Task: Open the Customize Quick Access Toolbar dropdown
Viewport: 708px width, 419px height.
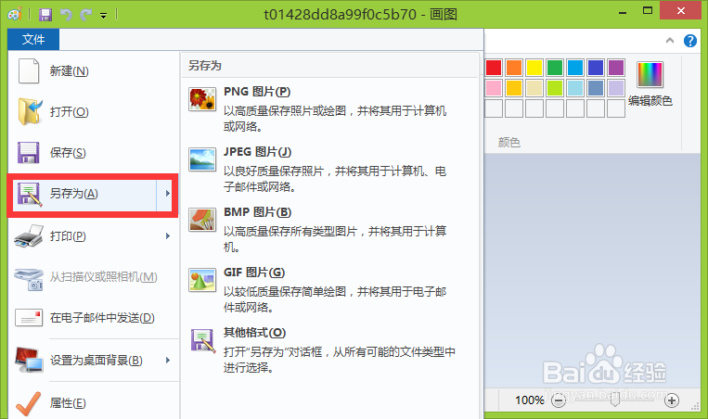Action: click(103, 16)
